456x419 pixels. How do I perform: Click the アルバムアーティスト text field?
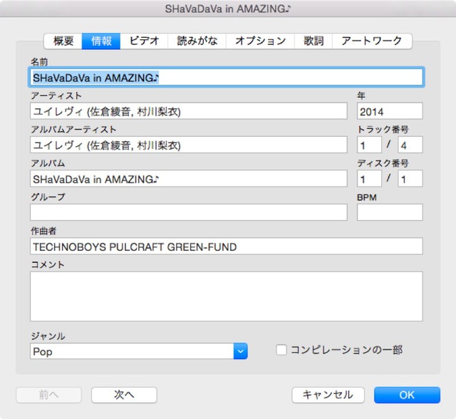point(188,145)
